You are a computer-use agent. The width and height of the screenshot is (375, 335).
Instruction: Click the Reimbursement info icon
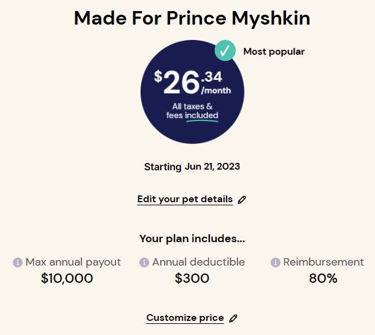point(276,262)
